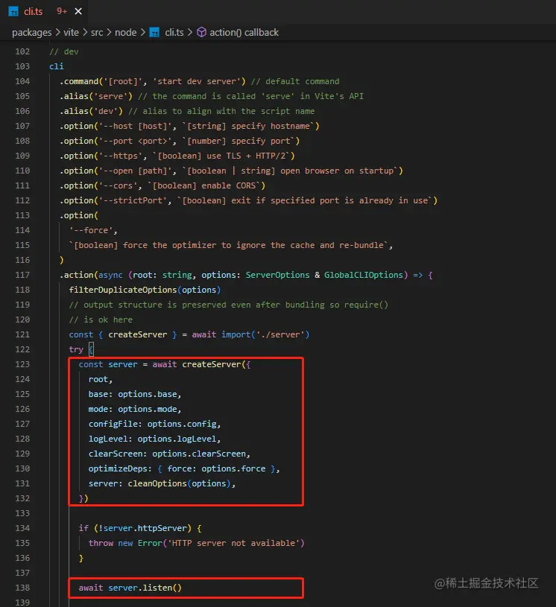
Task: Click 'try' keyword on line 122
Action: pyautogui.click(x=76, y=349)
